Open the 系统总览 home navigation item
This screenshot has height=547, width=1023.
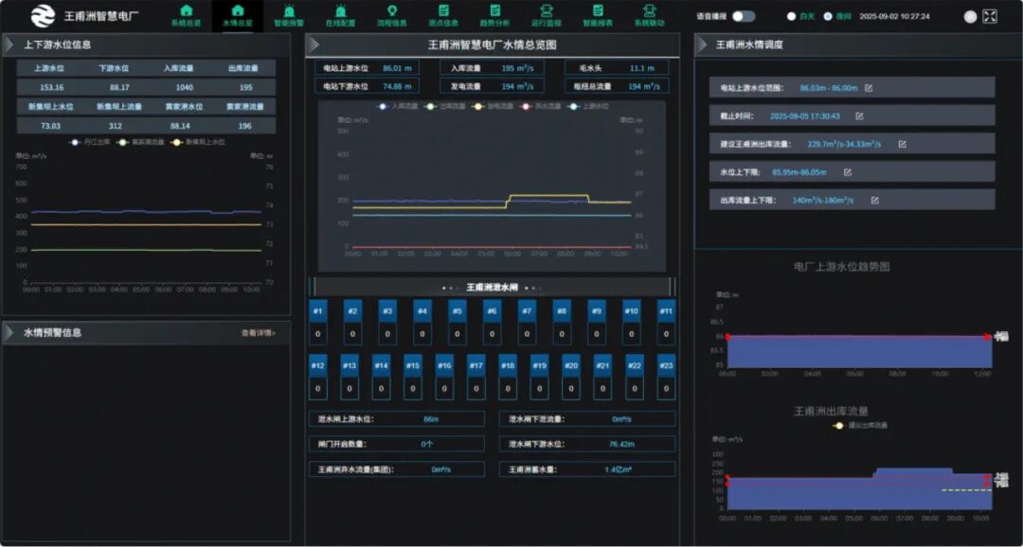[186, 16]
